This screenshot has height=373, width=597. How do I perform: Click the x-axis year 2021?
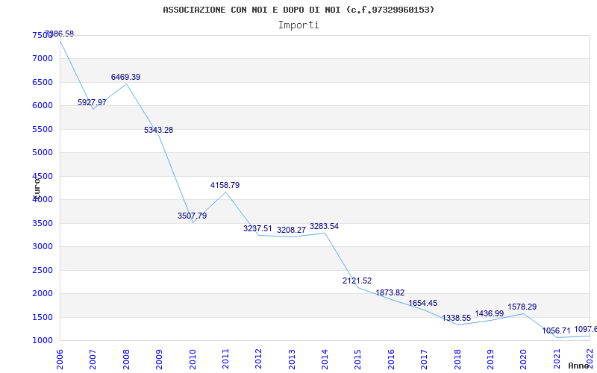click(557, 360)
